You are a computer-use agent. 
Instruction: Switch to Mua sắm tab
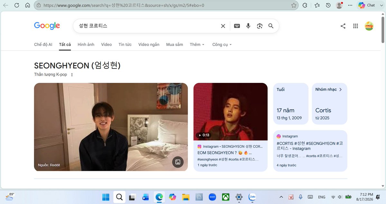[x=175, y=45]
